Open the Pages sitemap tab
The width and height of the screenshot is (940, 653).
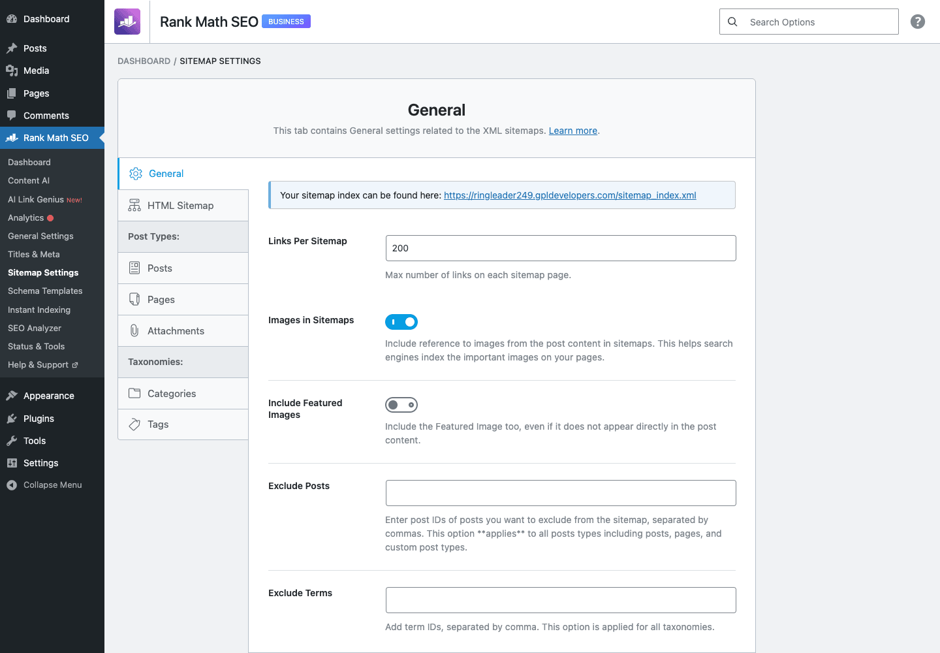click(183, 299)
